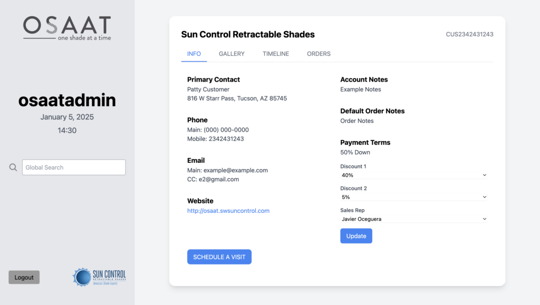Open the osaat.swsuncontrol.com website link
This screenshot has width=540, height=305.
tap(228, 211)
